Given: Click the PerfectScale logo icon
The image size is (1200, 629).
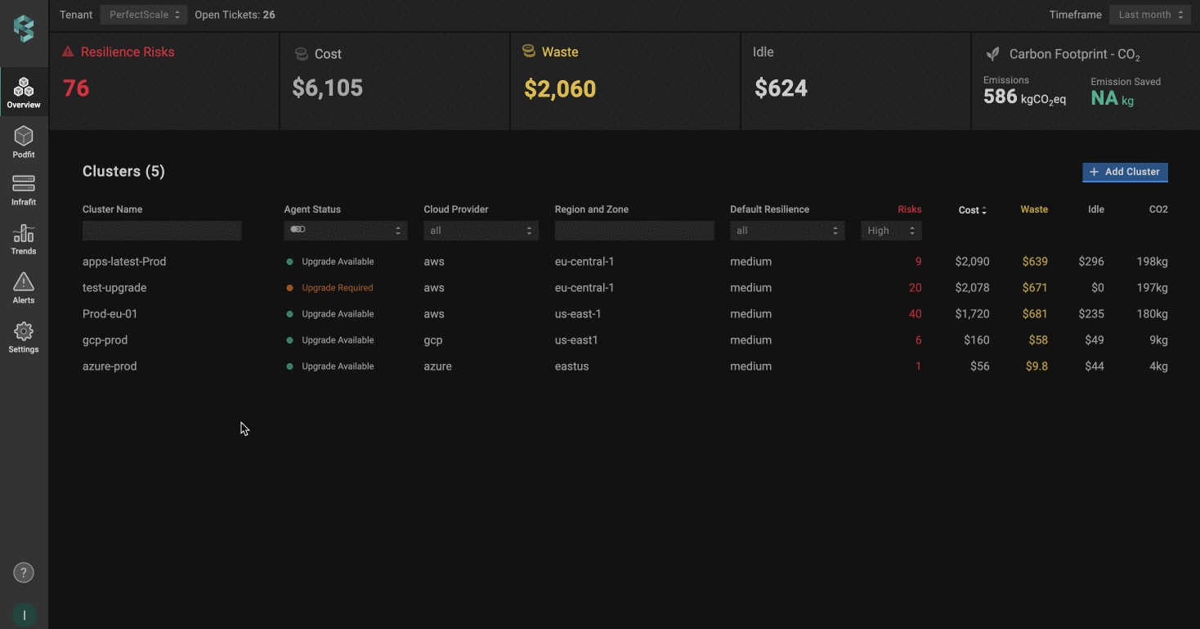Looking at the screenshot, I should tap(24, 29).
